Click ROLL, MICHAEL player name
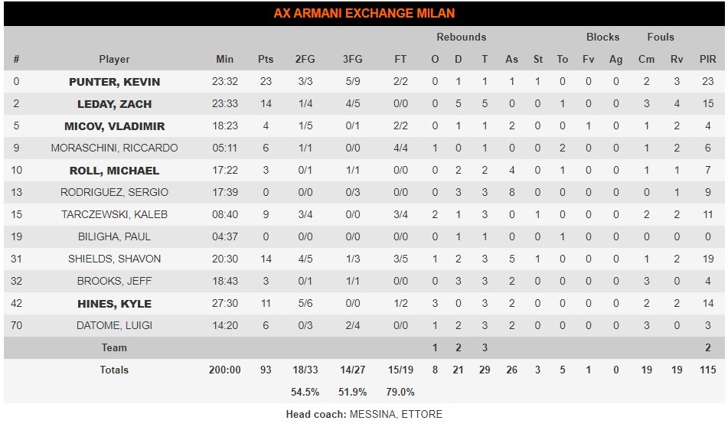The height and width of the screenshot is (427, 728). (114, 171)
